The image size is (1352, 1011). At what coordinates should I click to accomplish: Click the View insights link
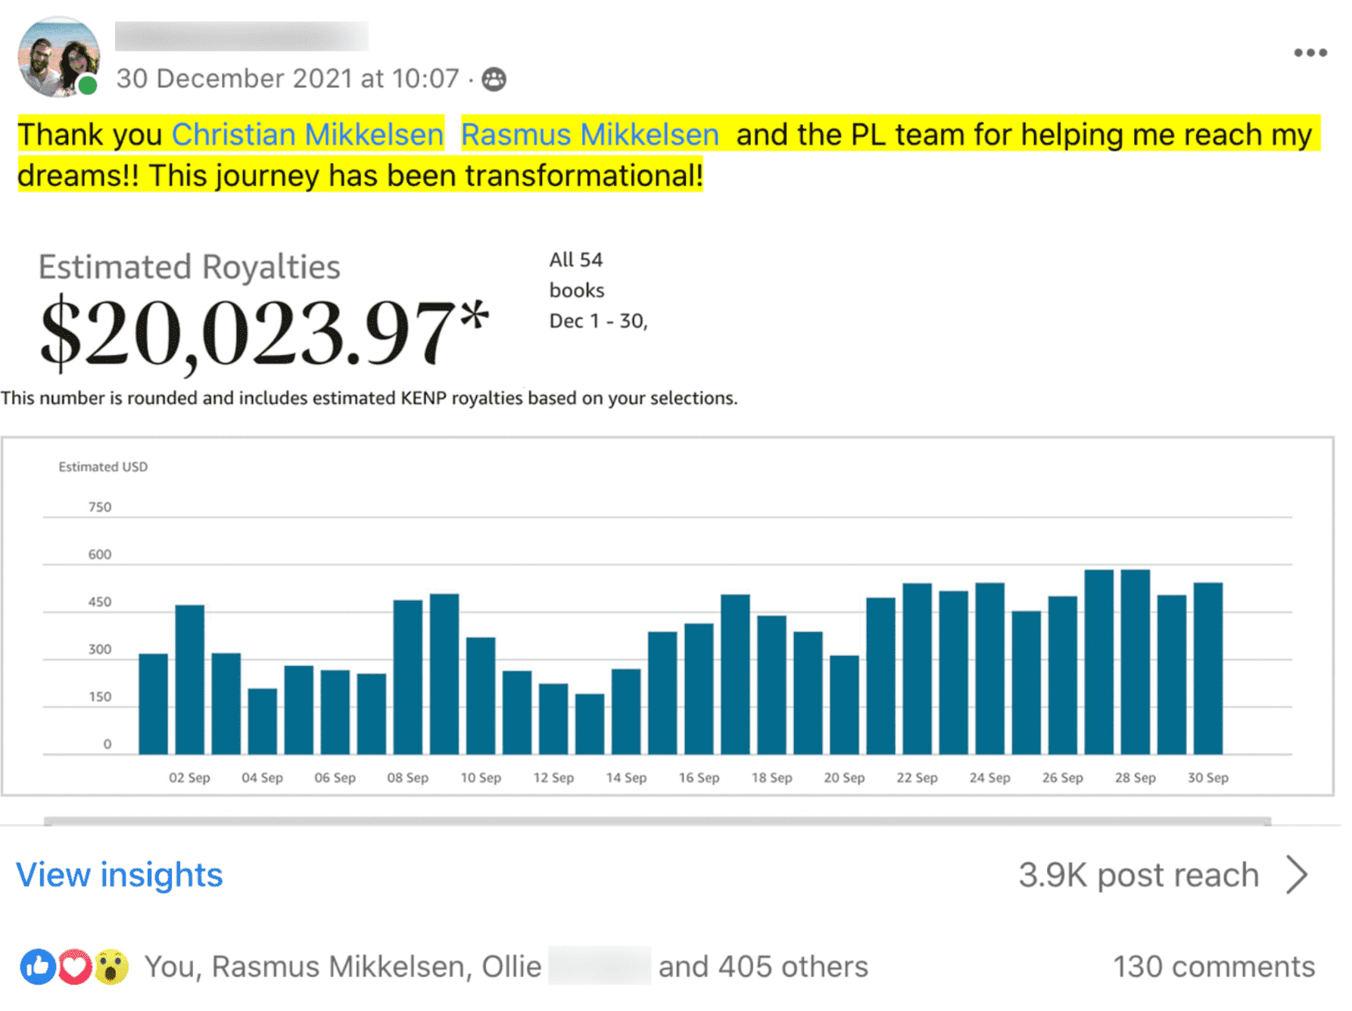coord(120,875)
